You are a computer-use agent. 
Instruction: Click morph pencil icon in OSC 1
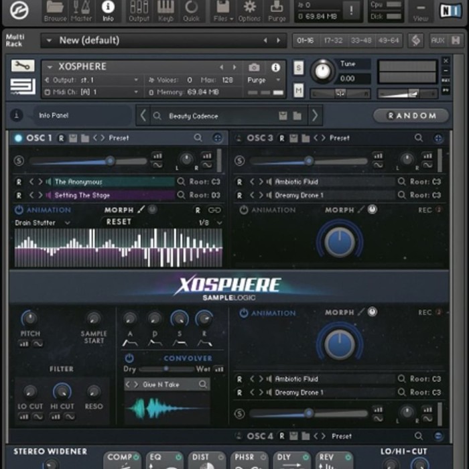(x=141, y=209)
